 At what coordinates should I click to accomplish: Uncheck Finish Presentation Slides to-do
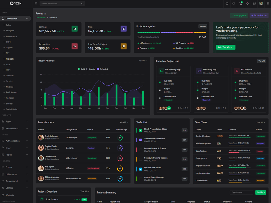click(140, 130)
